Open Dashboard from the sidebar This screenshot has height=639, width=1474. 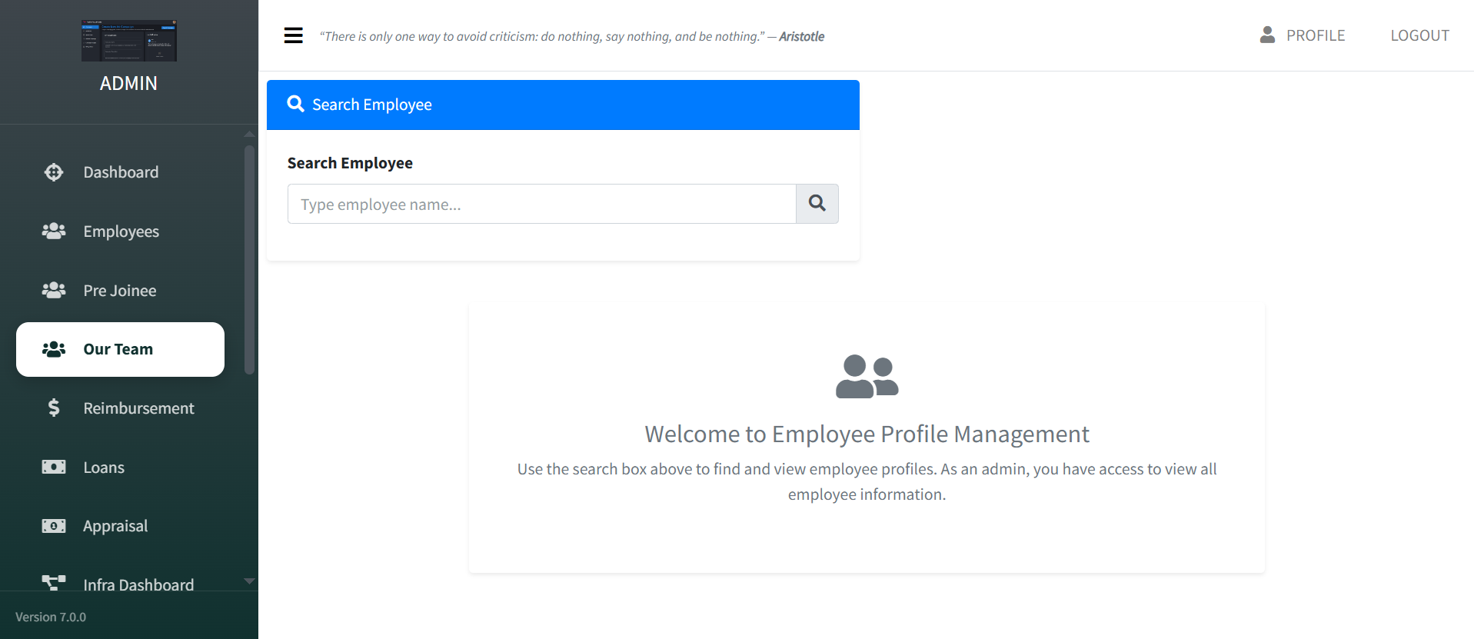coord(121,172)
